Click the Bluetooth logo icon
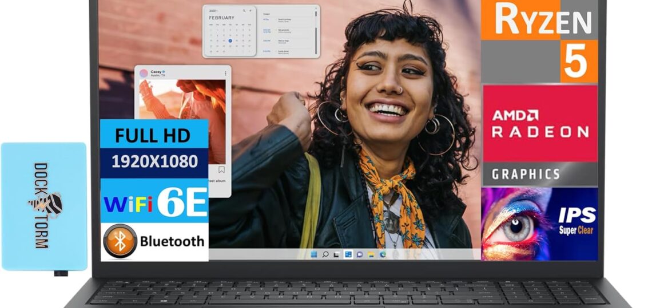Screen dimensions: 652x308 pos(120,241)
